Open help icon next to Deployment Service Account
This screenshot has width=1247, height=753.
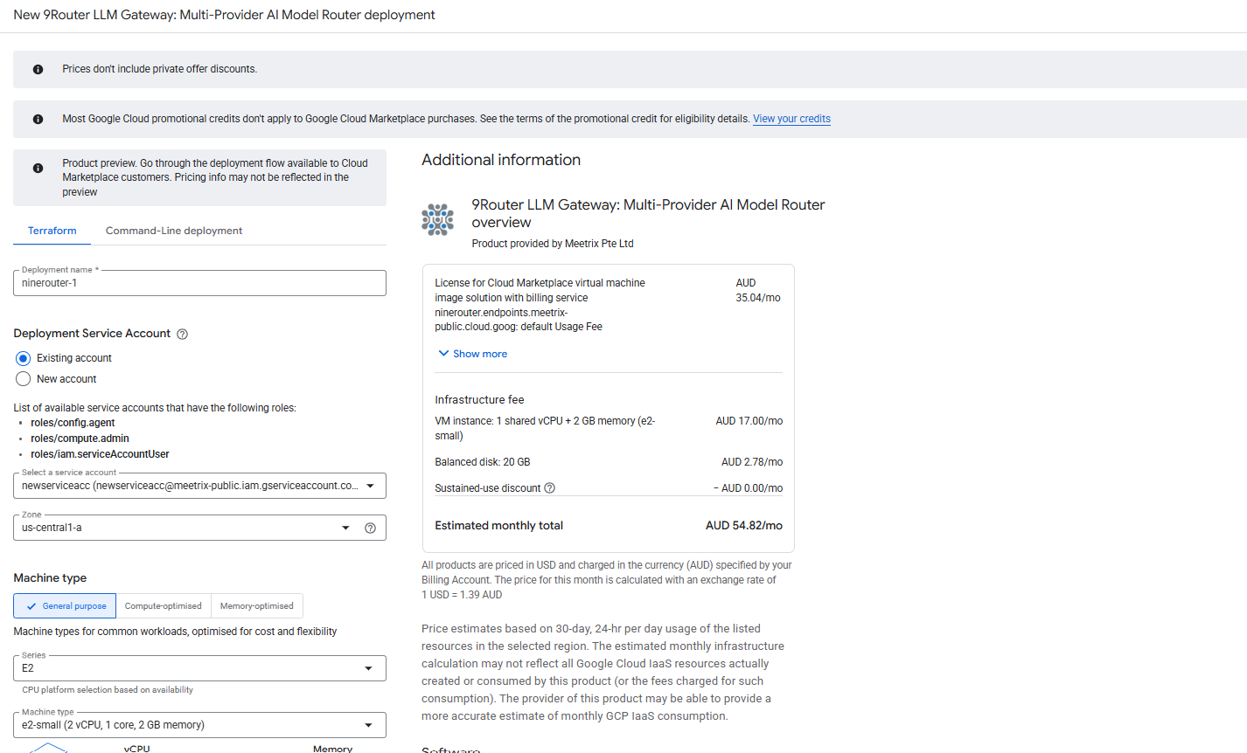pos(182,334)
